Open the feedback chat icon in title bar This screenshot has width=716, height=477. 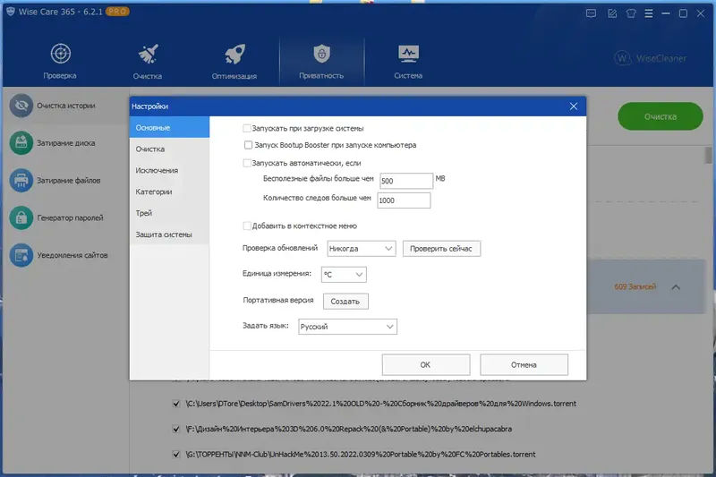(x=591, y=13)
